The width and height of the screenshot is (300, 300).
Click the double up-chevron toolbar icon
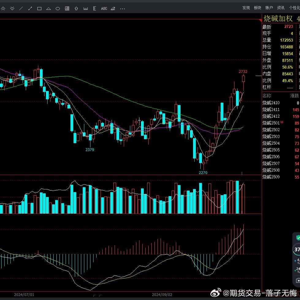pyautogui.click(x=3, y=8)
